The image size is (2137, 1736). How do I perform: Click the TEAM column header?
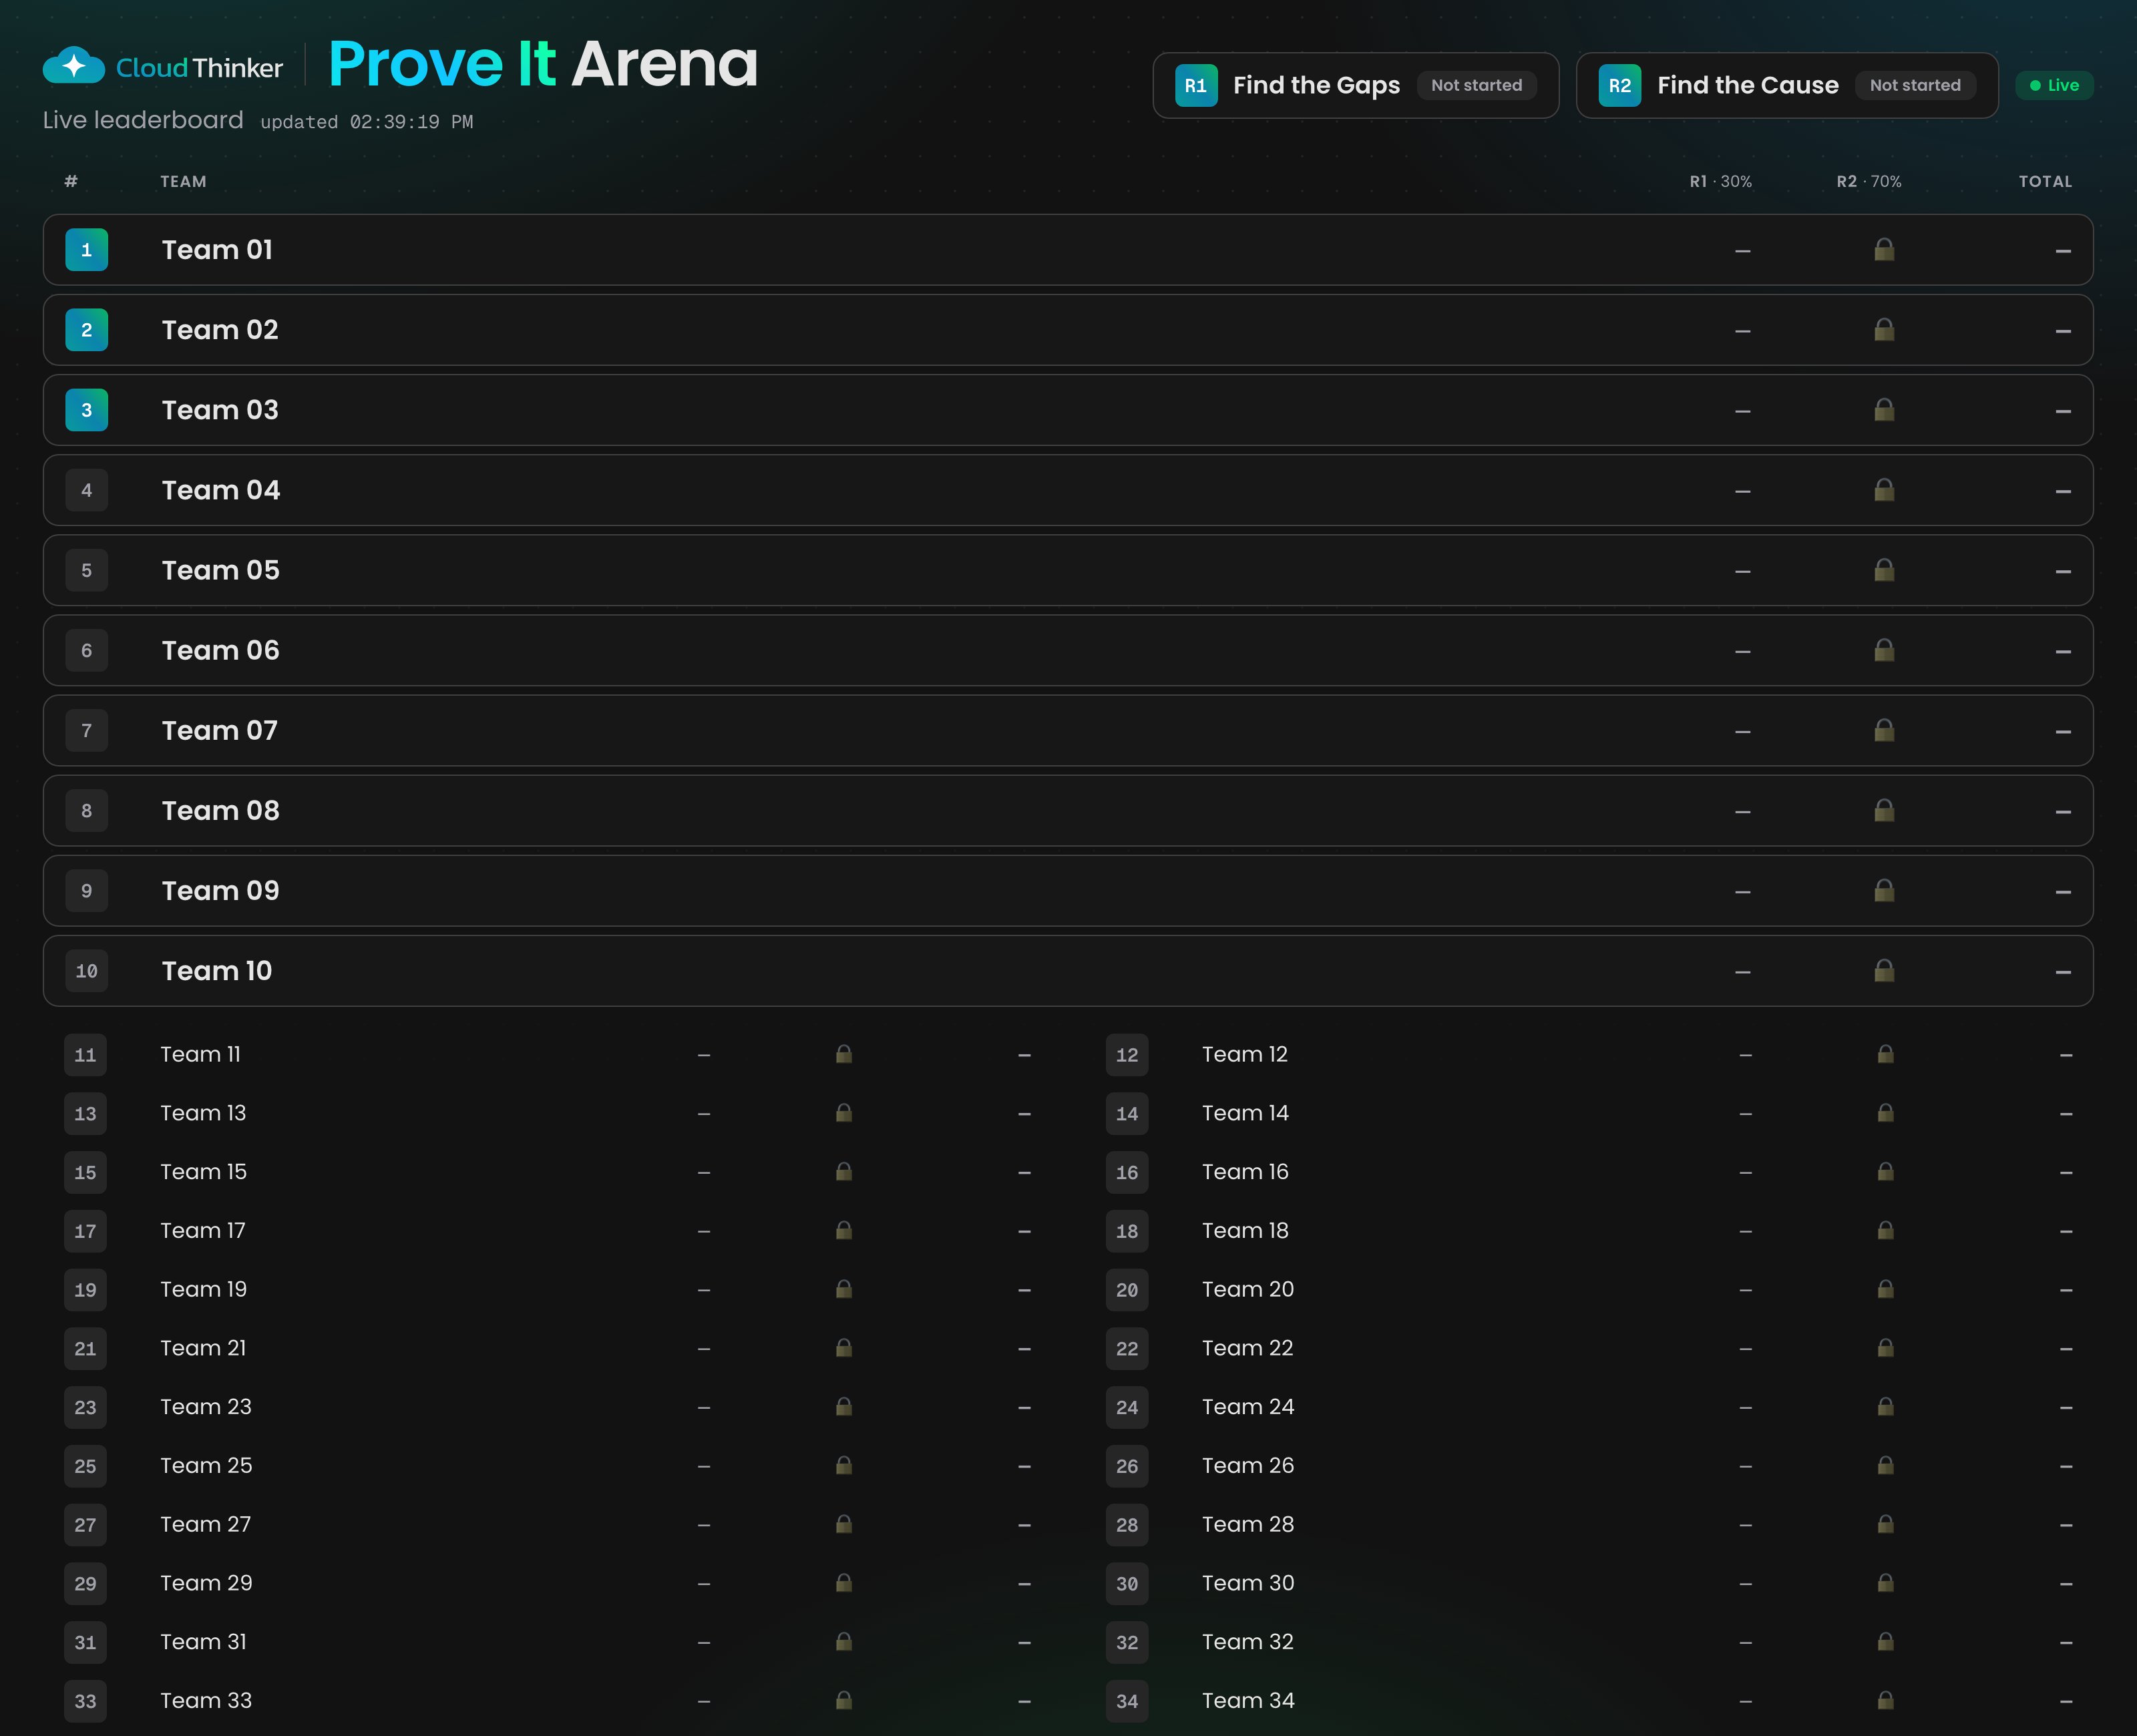click(x=184, y=181)
